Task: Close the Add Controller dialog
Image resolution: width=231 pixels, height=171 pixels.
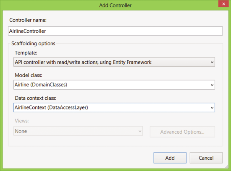Action: pyautogui.click(x=223, y=4)
